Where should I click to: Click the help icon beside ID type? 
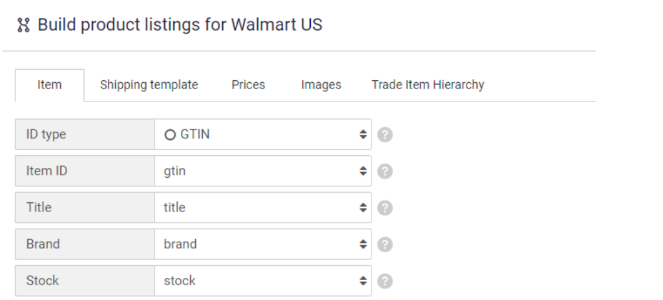point(384,134)
